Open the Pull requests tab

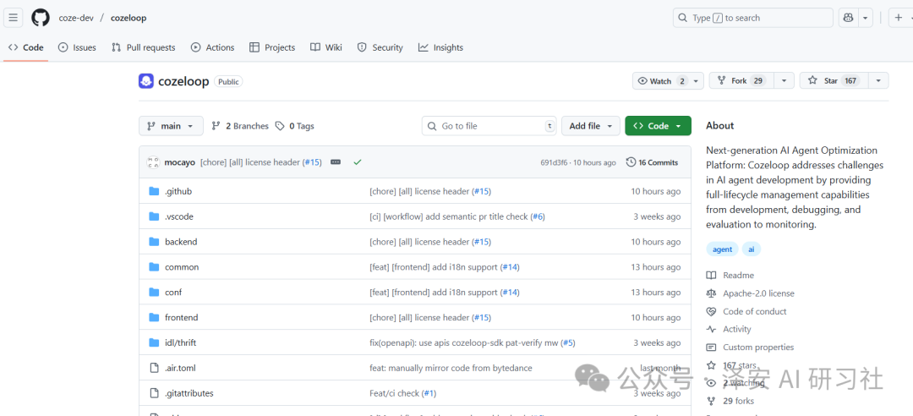[x=143, y=48]
